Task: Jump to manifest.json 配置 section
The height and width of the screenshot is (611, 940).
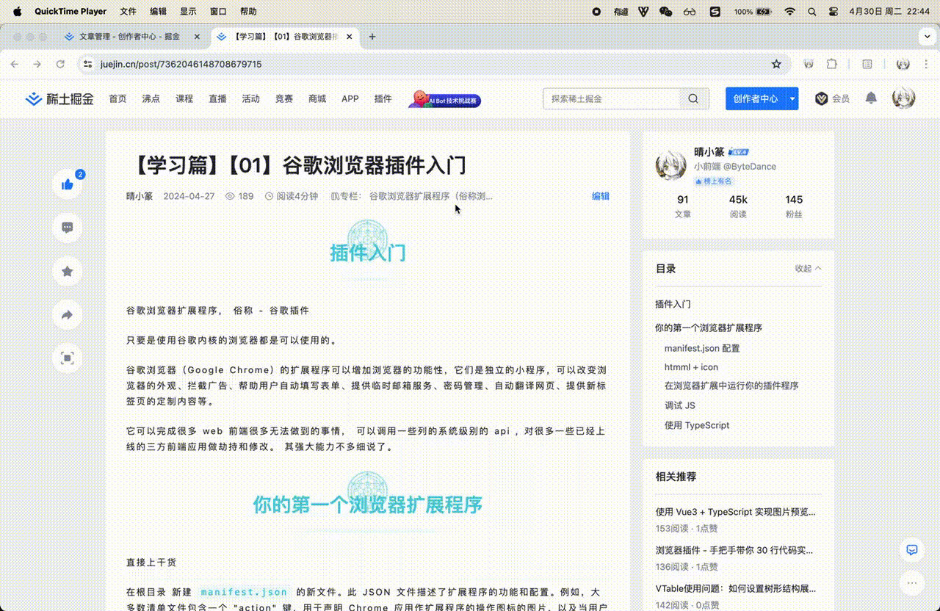Action: 702,348
